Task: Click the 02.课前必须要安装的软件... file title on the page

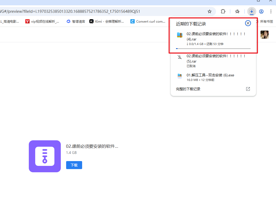Action: coord(92,146)
